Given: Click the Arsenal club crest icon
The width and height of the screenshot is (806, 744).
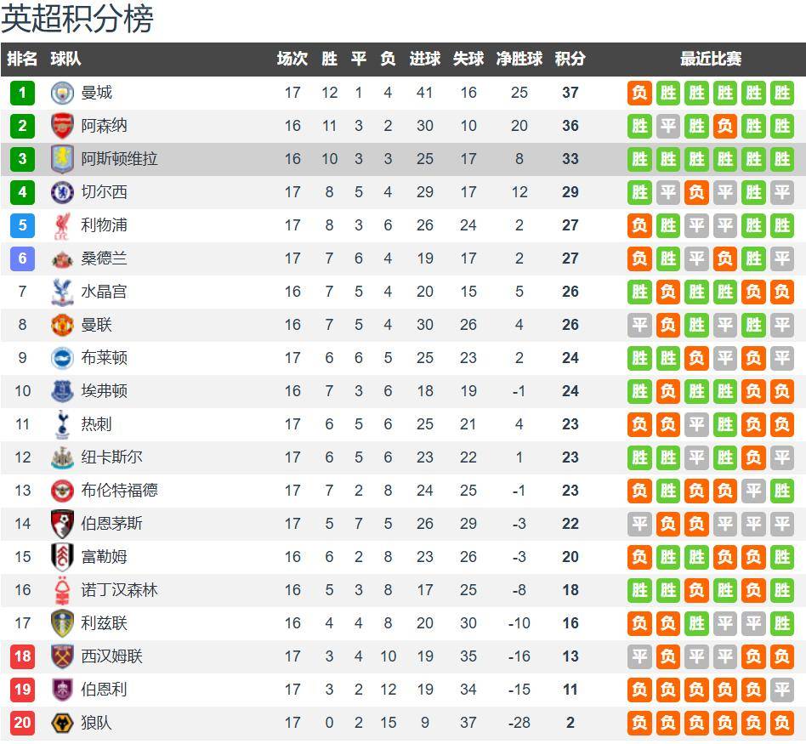Looking at the screenshot, I should (x=62, y=126).
